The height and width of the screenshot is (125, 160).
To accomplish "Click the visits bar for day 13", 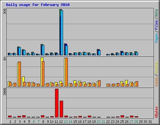I will click(x=65, y=72).
